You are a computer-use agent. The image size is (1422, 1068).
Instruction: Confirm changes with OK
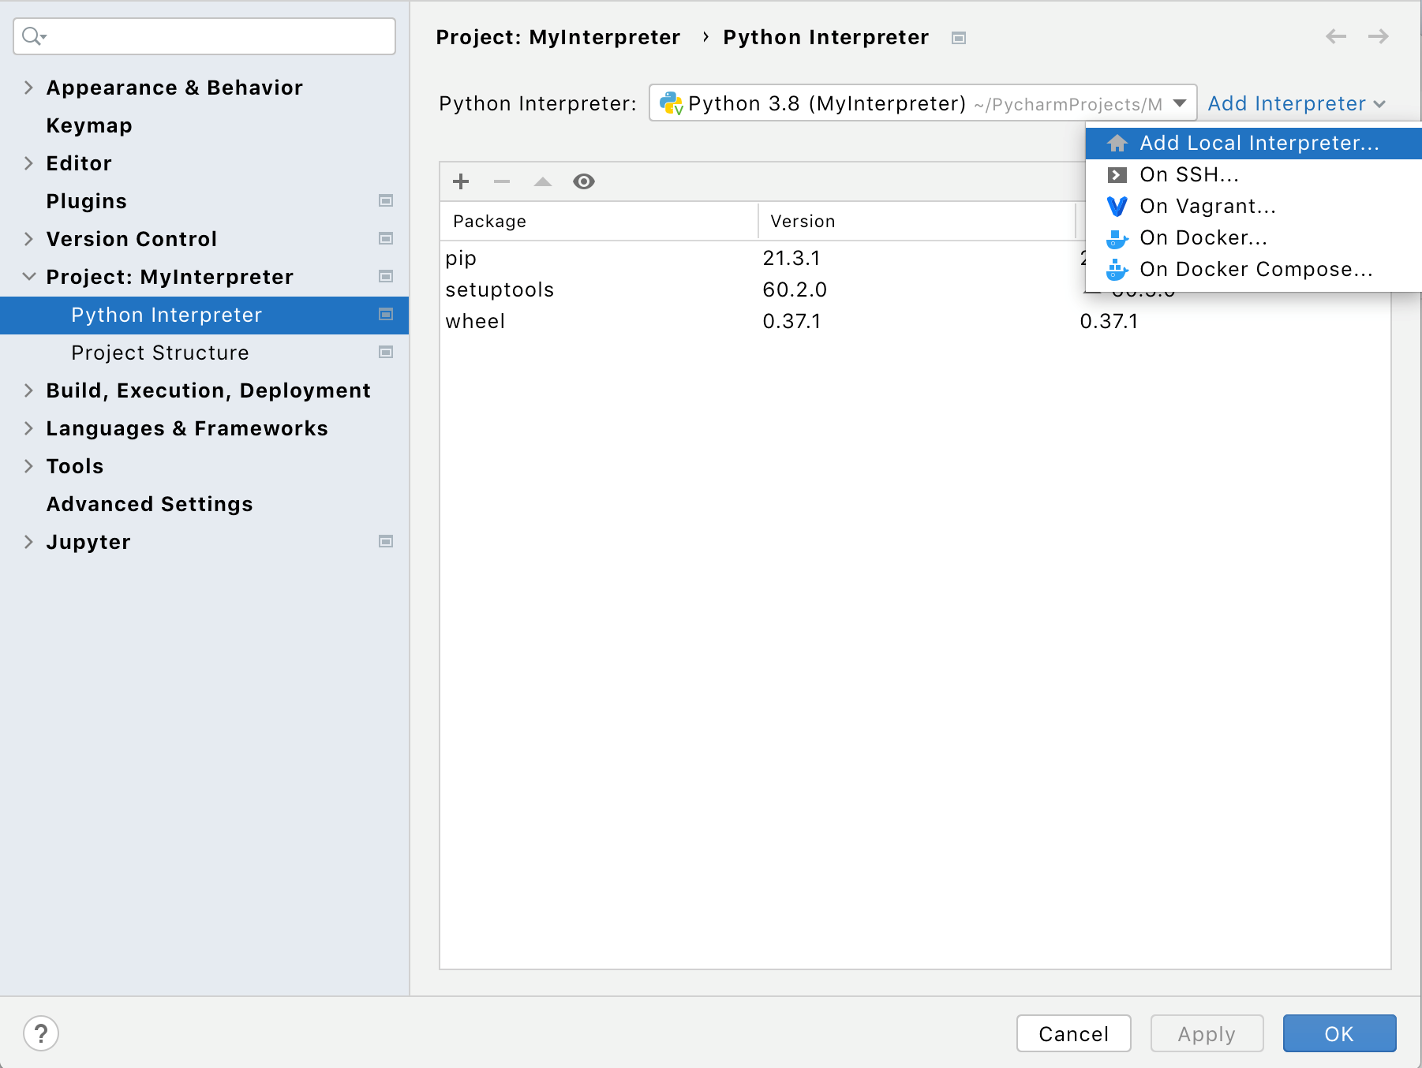1338,1033
